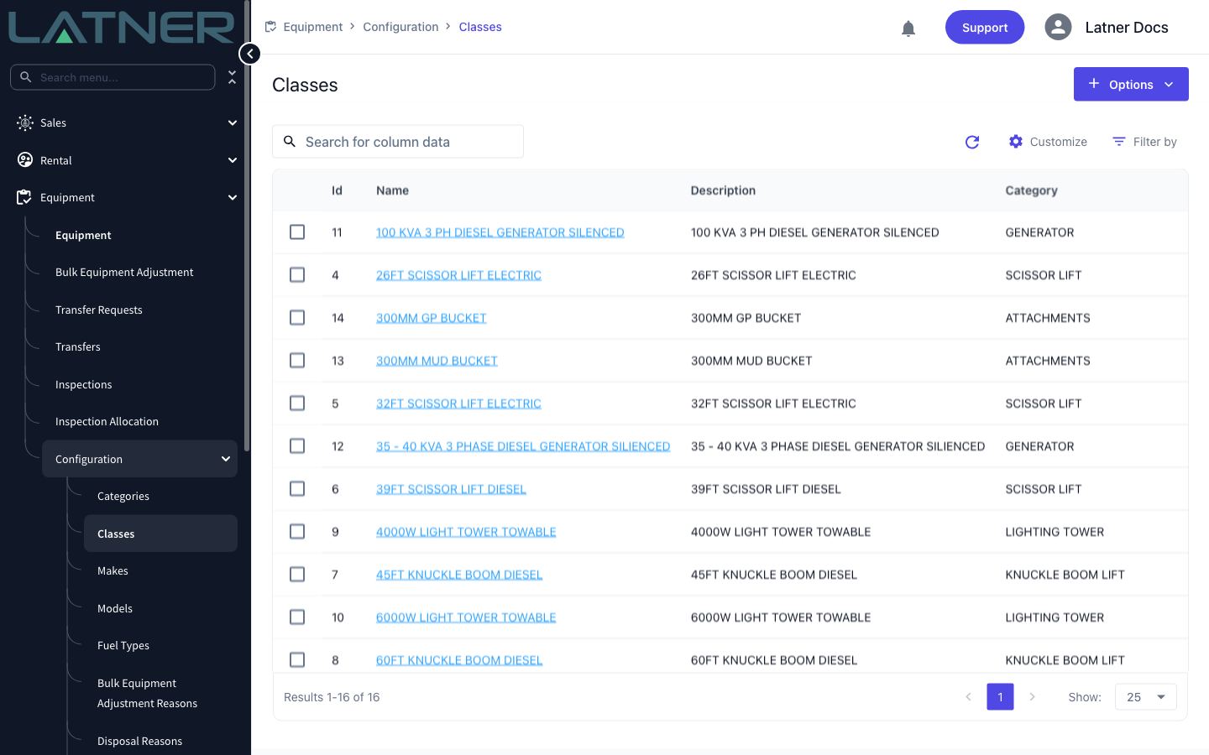Collapse the Equipment menu chevron
Image resolution: width=1209 pixels, height=755 pixels.
pos(233,197)
